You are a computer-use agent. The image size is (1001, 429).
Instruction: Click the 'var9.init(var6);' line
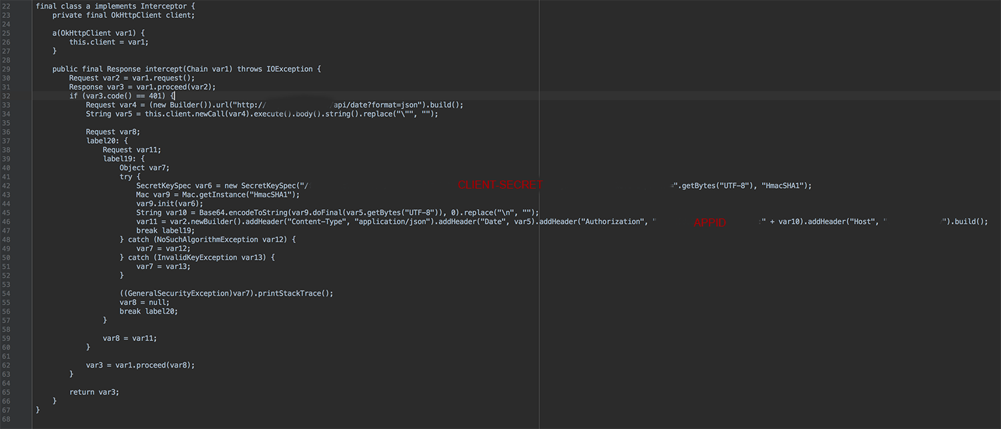tap(170, 204)
